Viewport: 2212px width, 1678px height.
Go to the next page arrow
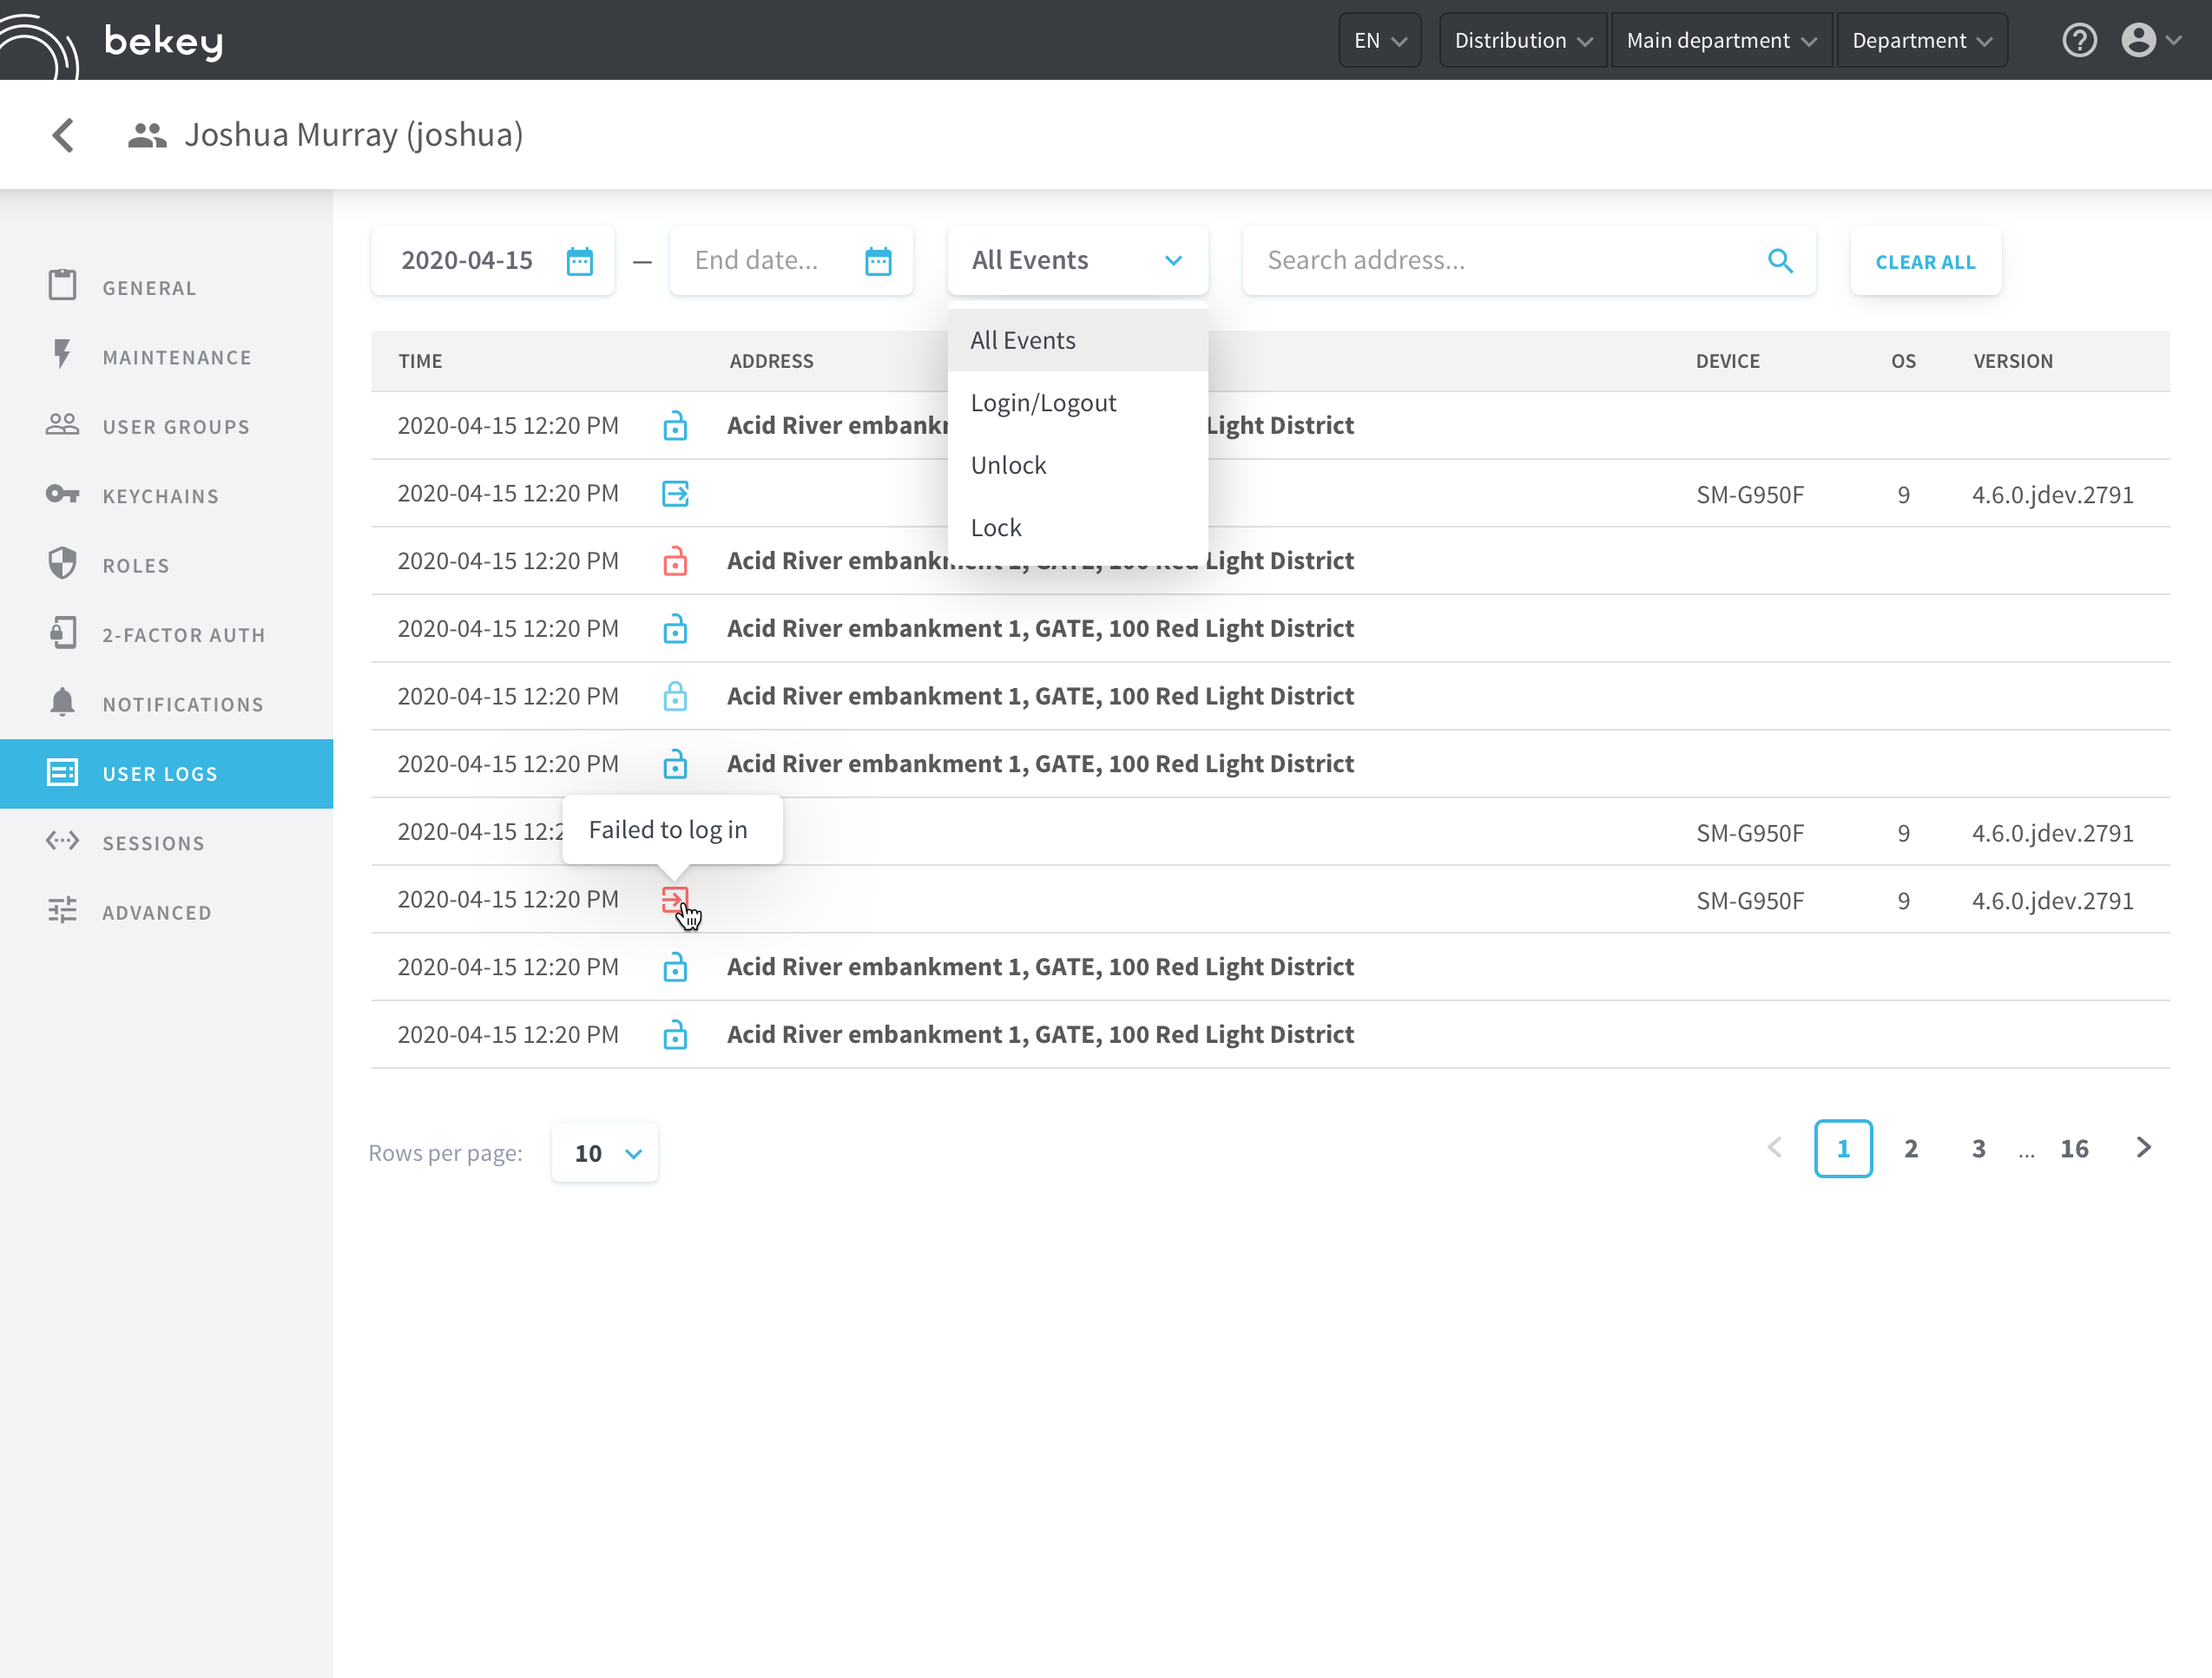[2143, 1147]
